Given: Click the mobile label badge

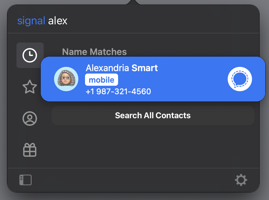Looking at the screenshot, I should [102, 80].
